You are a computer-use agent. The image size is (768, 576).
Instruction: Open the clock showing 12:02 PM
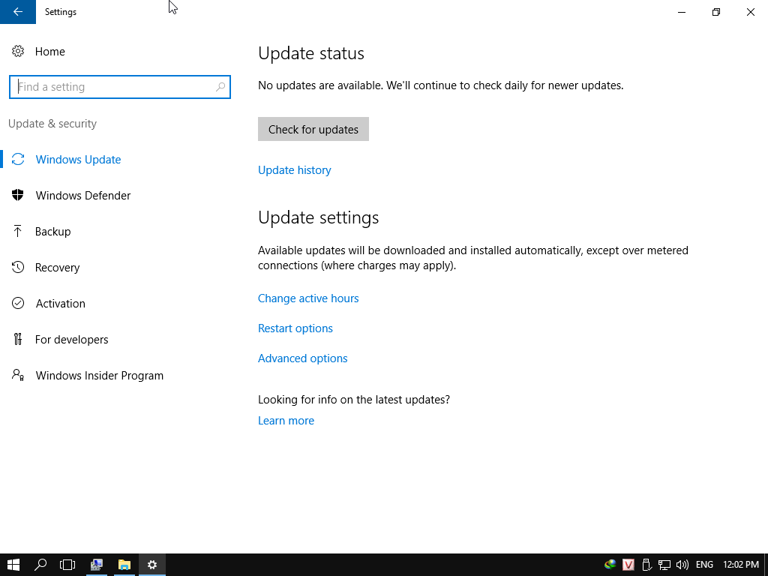[741, 565]
